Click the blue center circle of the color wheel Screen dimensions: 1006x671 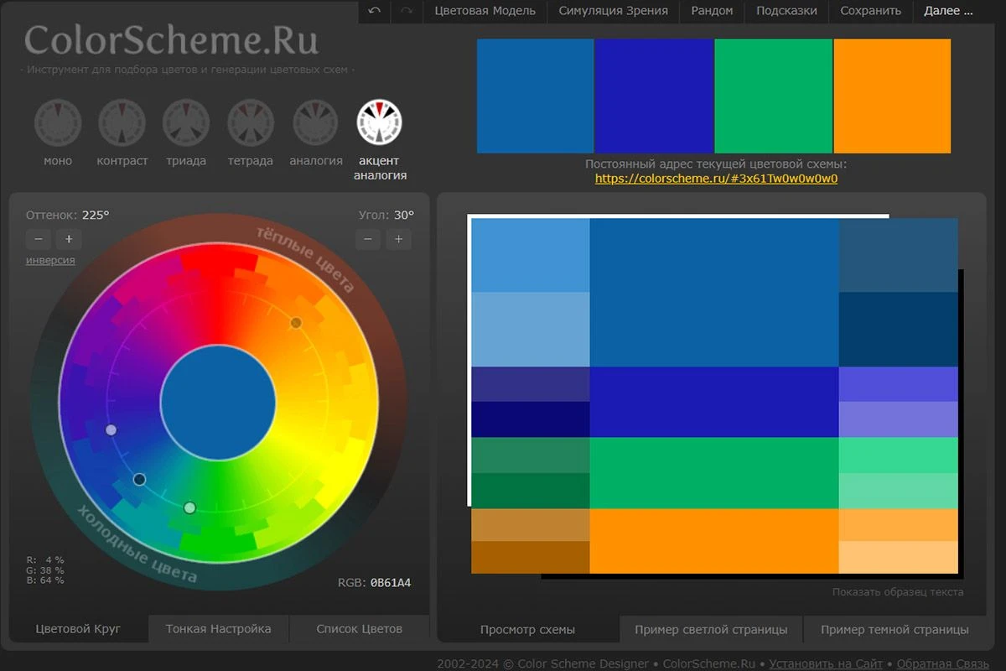coord(218,403)
